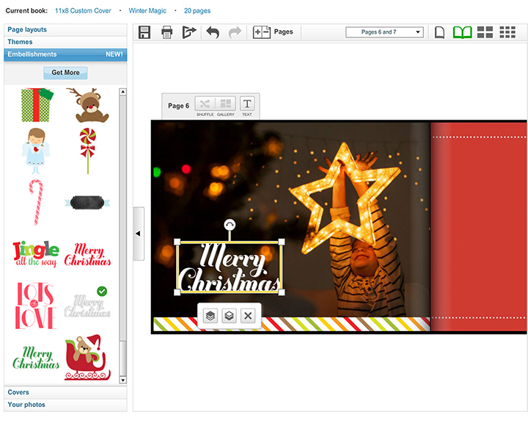This screenshot has height=423, width=528.
Task: Rotate the Merry Christmas embellishment handle
Action: coord(230,225)
